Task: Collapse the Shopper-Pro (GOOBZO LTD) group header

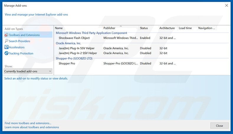Action: (x=74, y=58)
